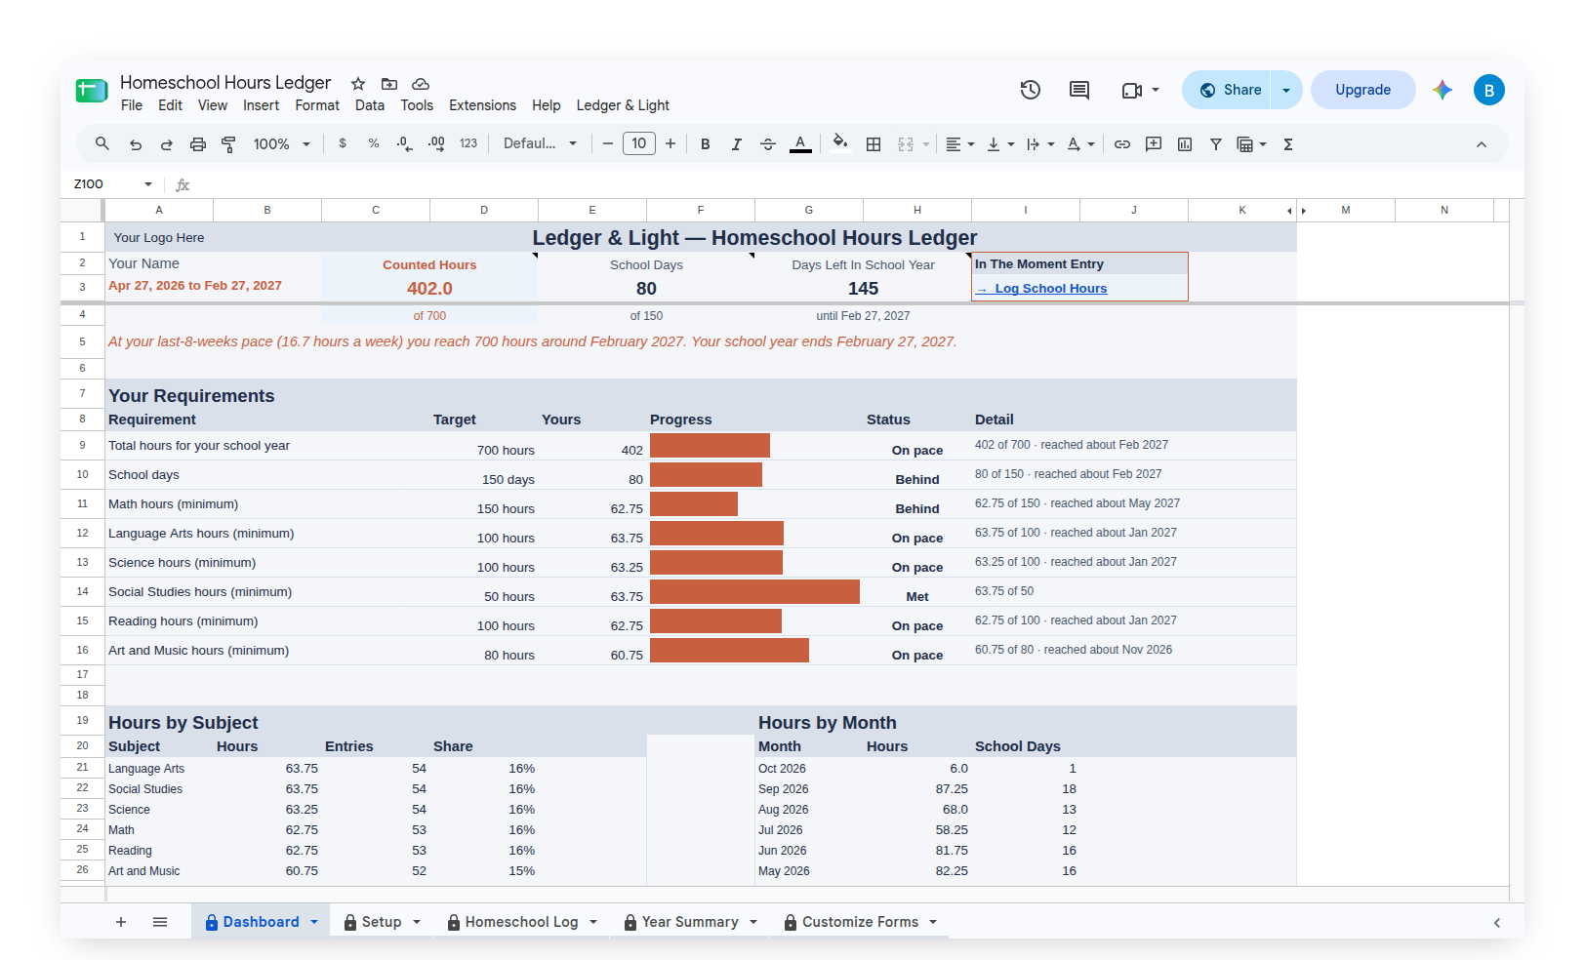Viewport: 1585px width, 960px height.
Task: Switch to the Year Summary tab
Action: click(x=690, y=922)
